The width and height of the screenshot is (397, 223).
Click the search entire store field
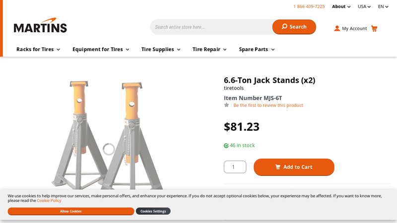(211, 27)
